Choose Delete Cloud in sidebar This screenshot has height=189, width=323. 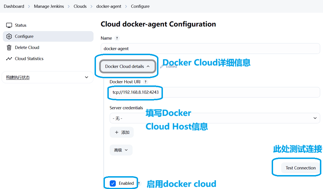coord(48,48)
